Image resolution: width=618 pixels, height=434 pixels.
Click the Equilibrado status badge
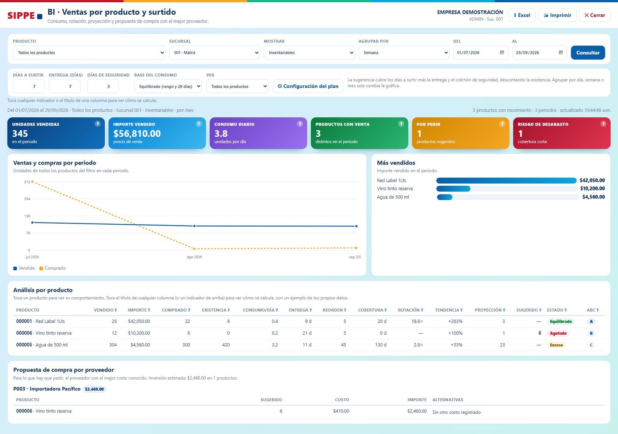coord(561,322)
